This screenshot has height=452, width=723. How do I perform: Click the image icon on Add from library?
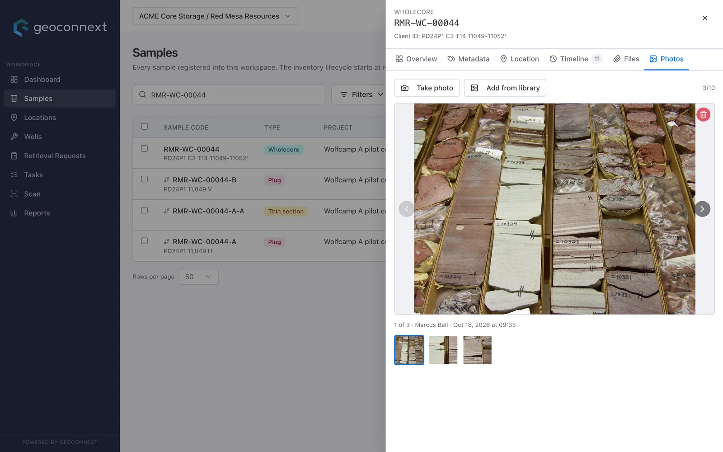(474, 88)
